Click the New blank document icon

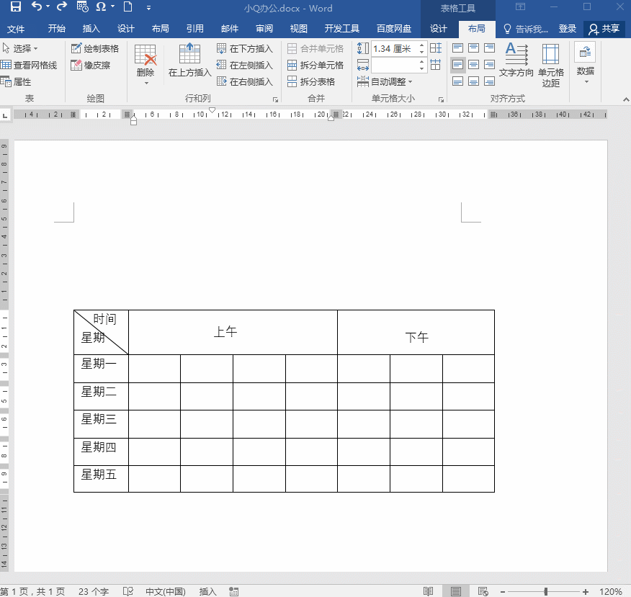(128, 6)
